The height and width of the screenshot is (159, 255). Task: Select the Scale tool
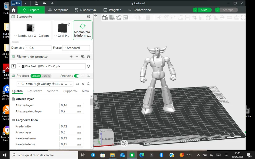click(x=173, y=18)
